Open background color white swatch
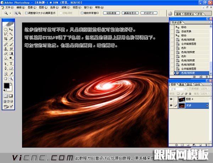The height and width of the screenshot is (163, 213). pos(10,89)
